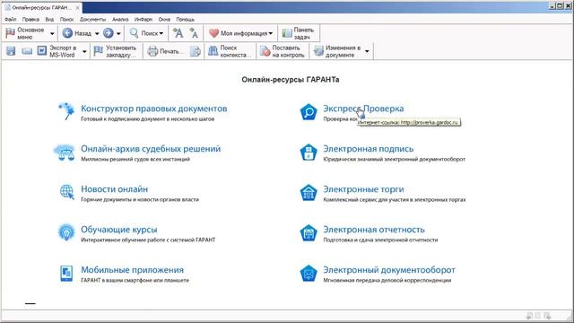Click the Поиск magnifier icon
This screenshot has width=574, height=323.
(x=134, y=33)
